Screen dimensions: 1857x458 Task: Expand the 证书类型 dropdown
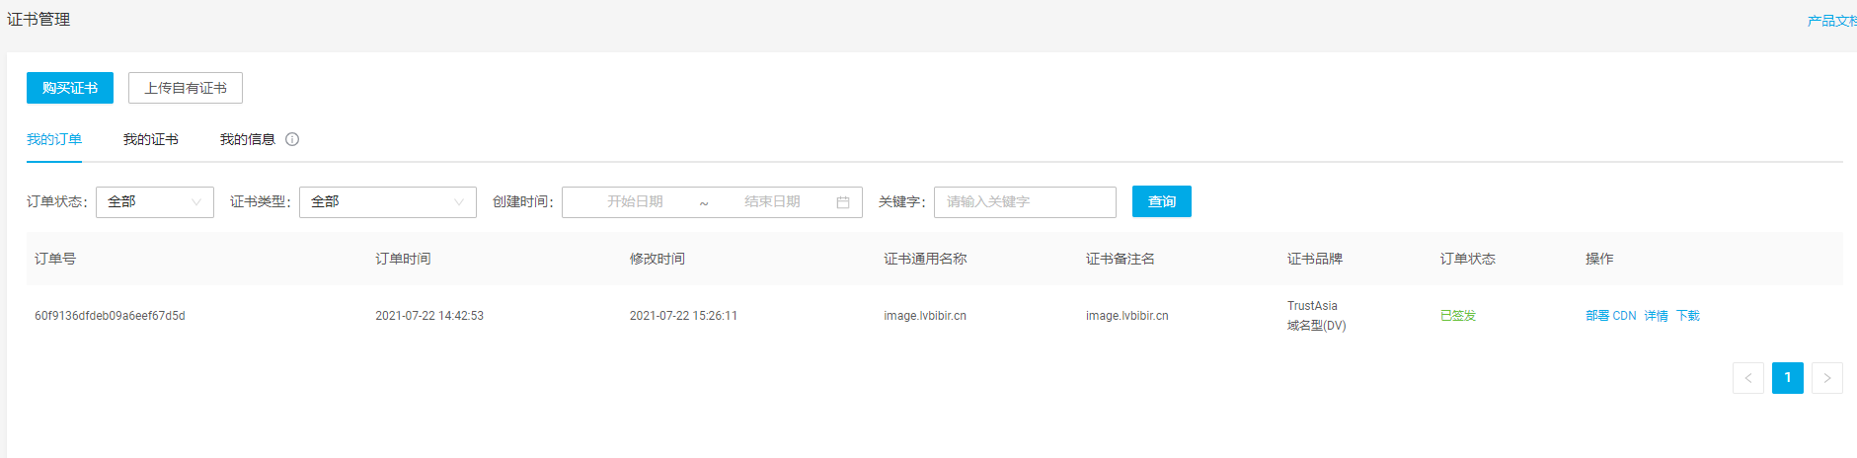(x=387, y=201)
